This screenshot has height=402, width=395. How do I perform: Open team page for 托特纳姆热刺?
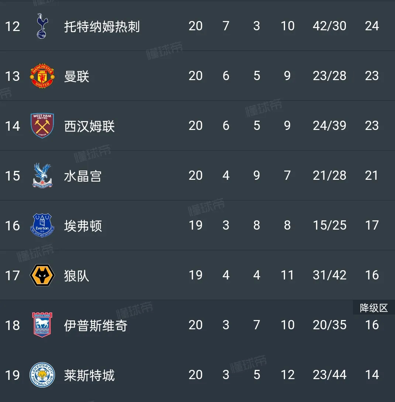102,27
